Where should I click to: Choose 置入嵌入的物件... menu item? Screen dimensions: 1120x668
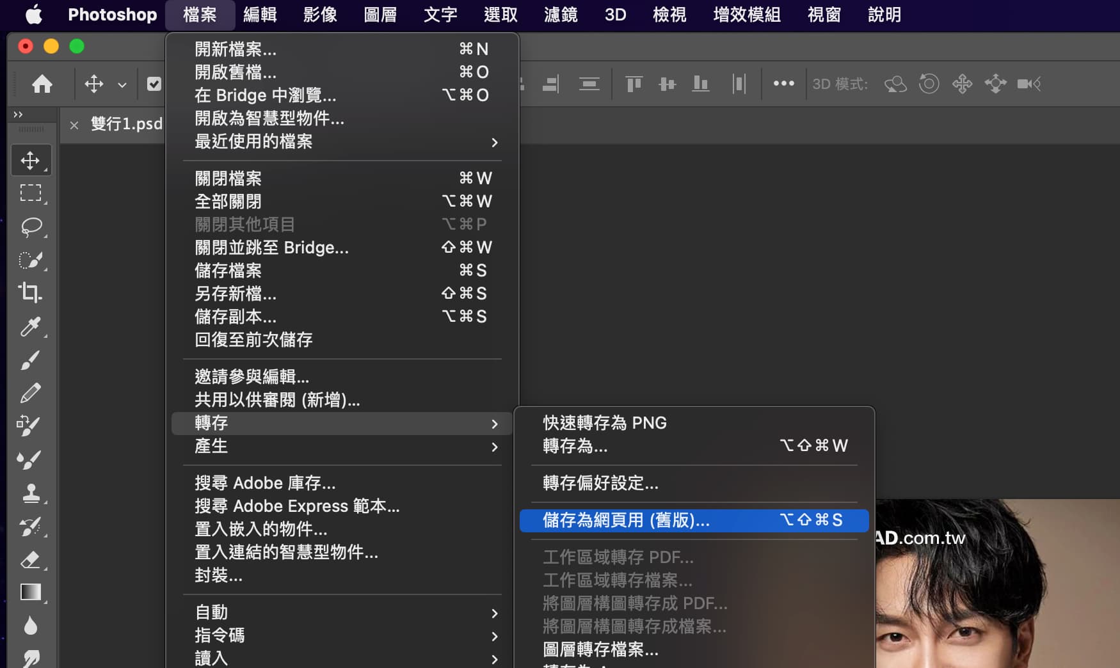click(x=342, y=529)
